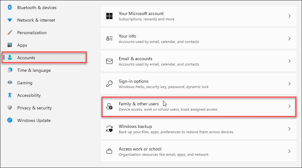Click "Windows Hello, security key, password, dynamic lock"
302x168 pixels.
pyautogui.click(x=163, y=87)
